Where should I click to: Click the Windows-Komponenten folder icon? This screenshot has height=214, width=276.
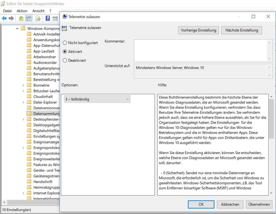23,28
